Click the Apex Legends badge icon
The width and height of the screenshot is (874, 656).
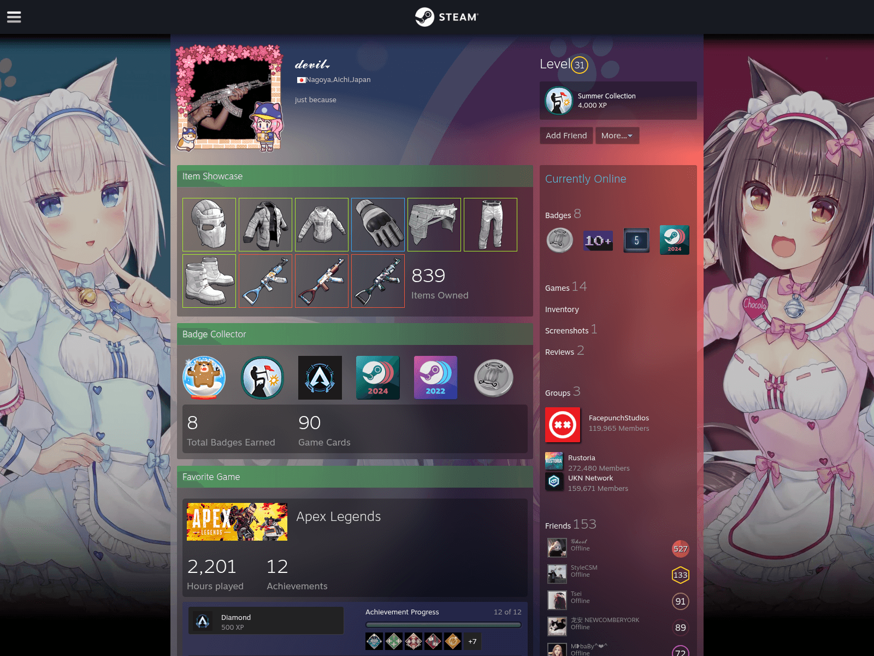click(320, 378)
